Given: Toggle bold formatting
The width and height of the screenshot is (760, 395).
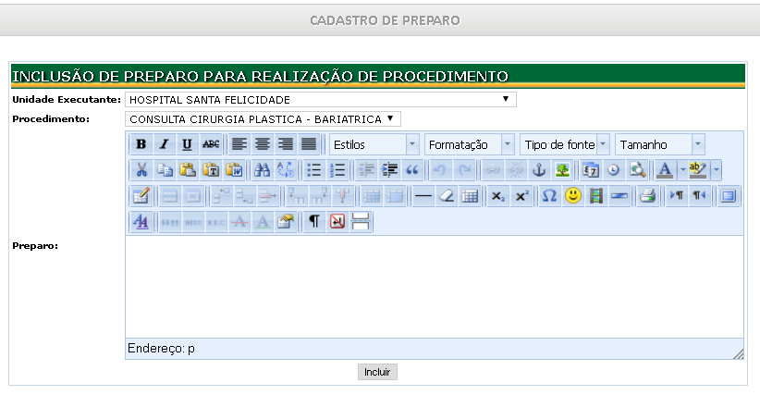Looking at the screenshot, I should [x=141, y=144].
